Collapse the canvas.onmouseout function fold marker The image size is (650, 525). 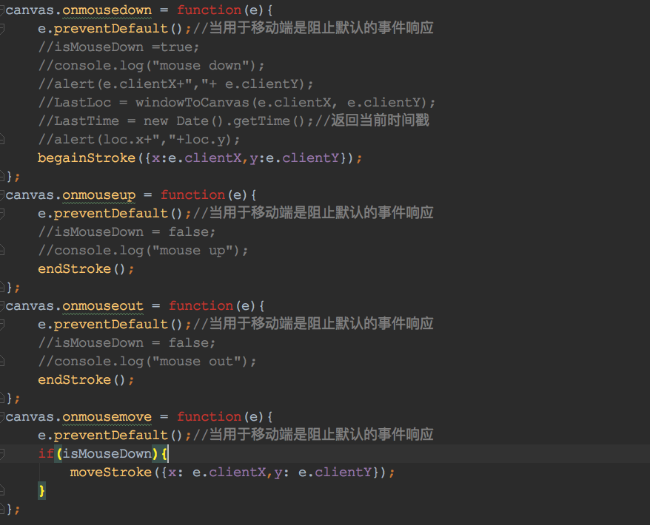click(1, 305)
